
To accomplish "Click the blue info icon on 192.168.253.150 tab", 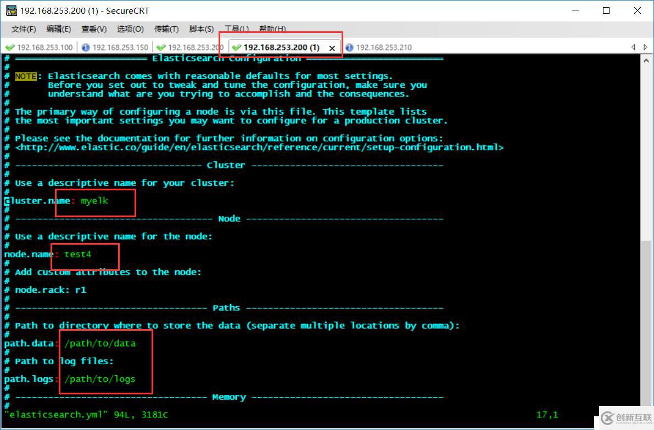I will point(86,48).
